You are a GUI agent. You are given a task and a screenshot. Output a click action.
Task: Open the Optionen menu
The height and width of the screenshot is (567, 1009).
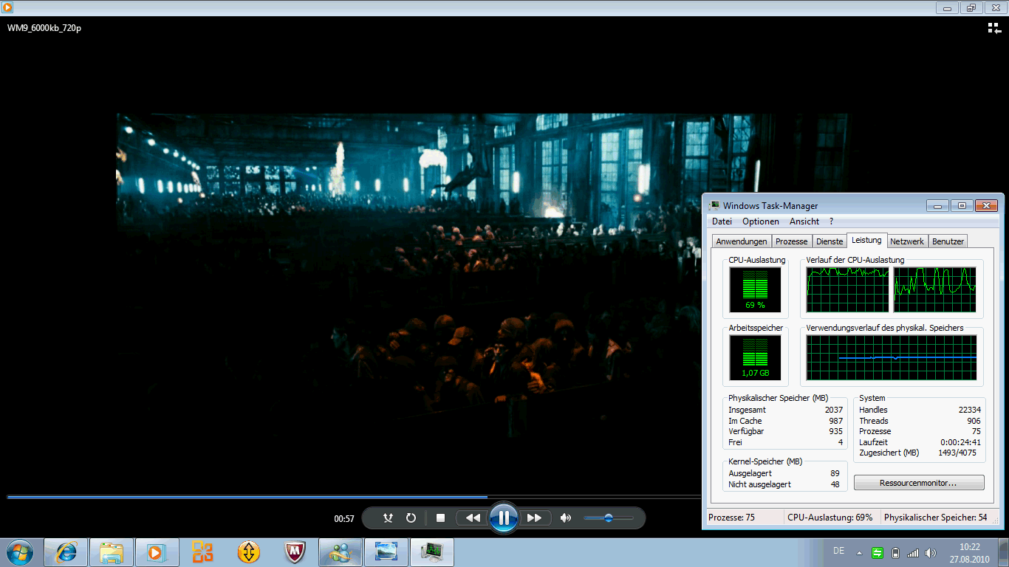(x=761, y=221)
